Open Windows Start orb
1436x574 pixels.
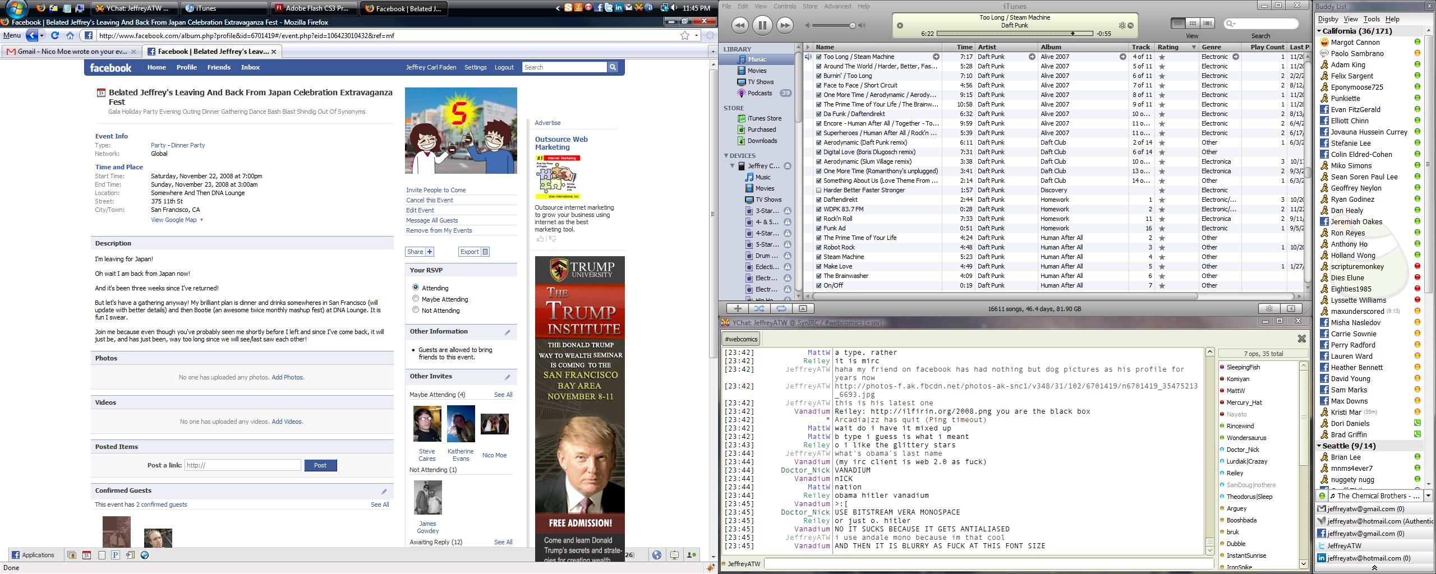point(17,8)
